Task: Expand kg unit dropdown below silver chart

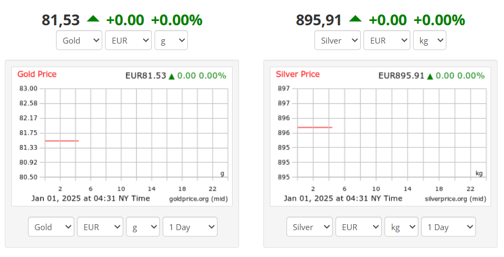Action: click(401, 227)
